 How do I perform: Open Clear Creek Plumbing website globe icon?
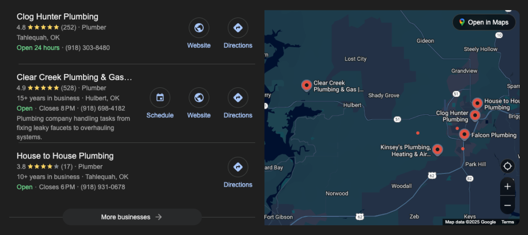pyautogui.click(x=199, y=98)
